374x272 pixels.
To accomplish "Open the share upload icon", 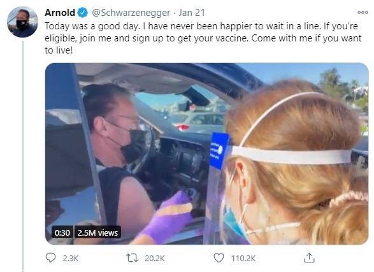I will coord(309,258).
